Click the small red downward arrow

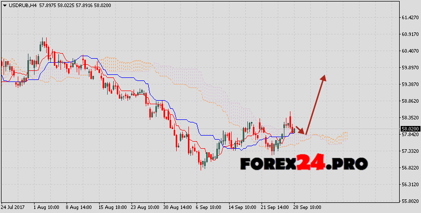coord(300,131)
